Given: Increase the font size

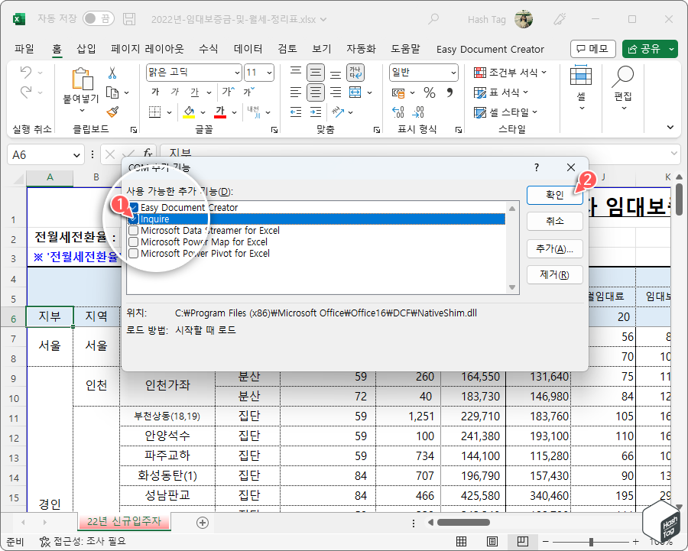Looking at the screenshot, I should click(x=228, y=92).
